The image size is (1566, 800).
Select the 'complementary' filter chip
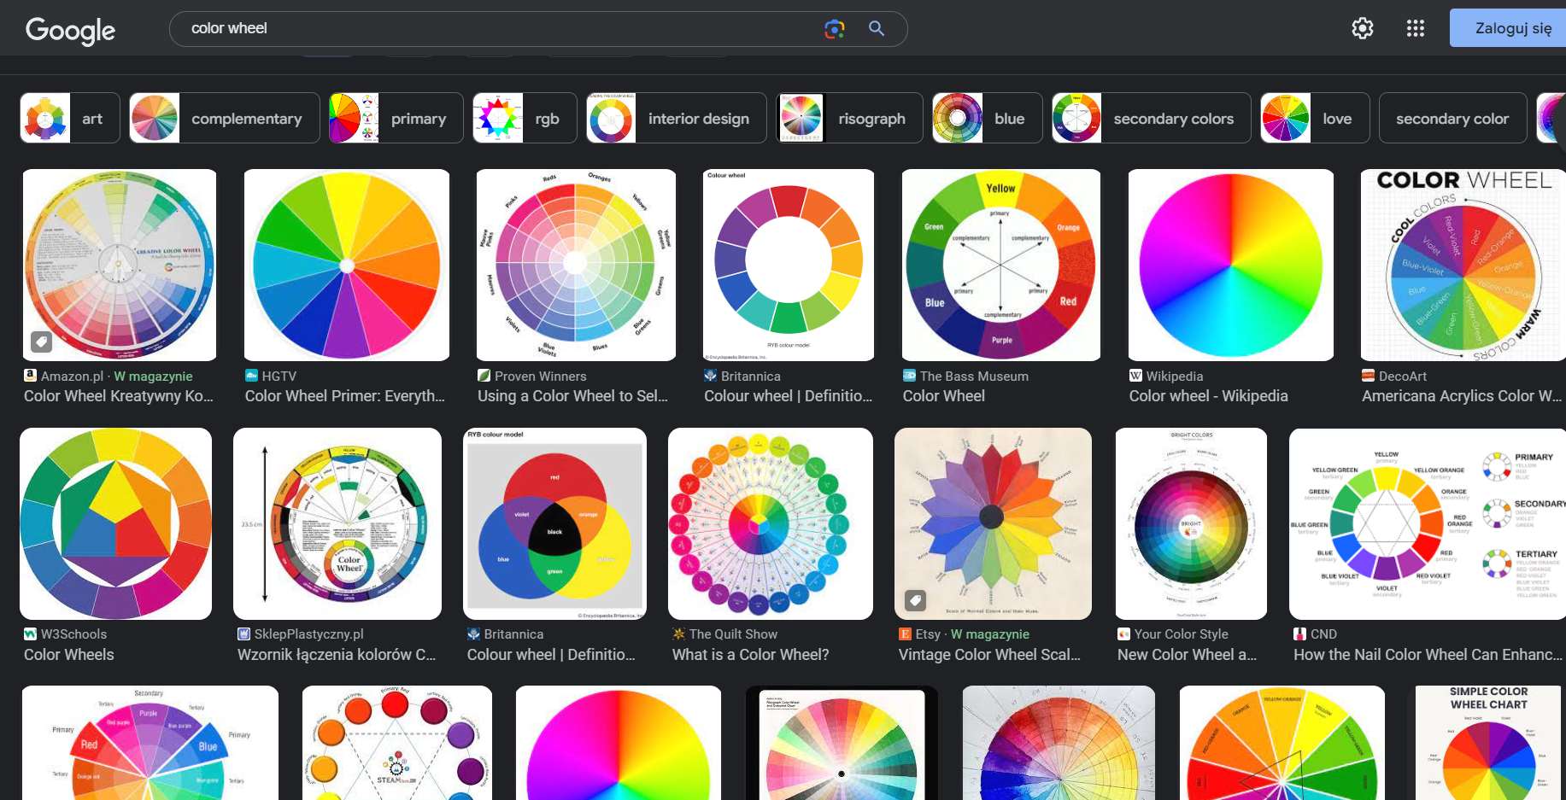click(x=225, y=118)
